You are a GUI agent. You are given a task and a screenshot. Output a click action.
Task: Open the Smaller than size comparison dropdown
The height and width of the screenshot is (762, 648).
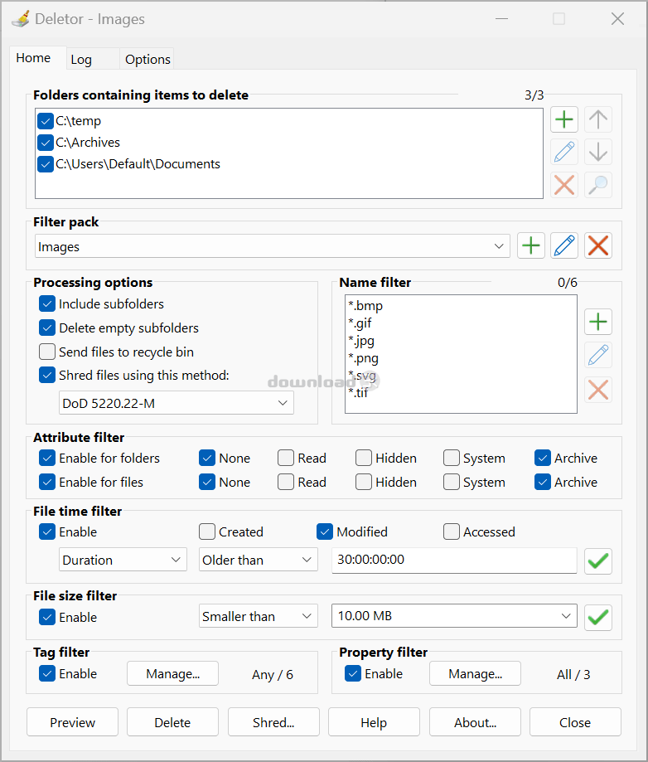(258, 616)
